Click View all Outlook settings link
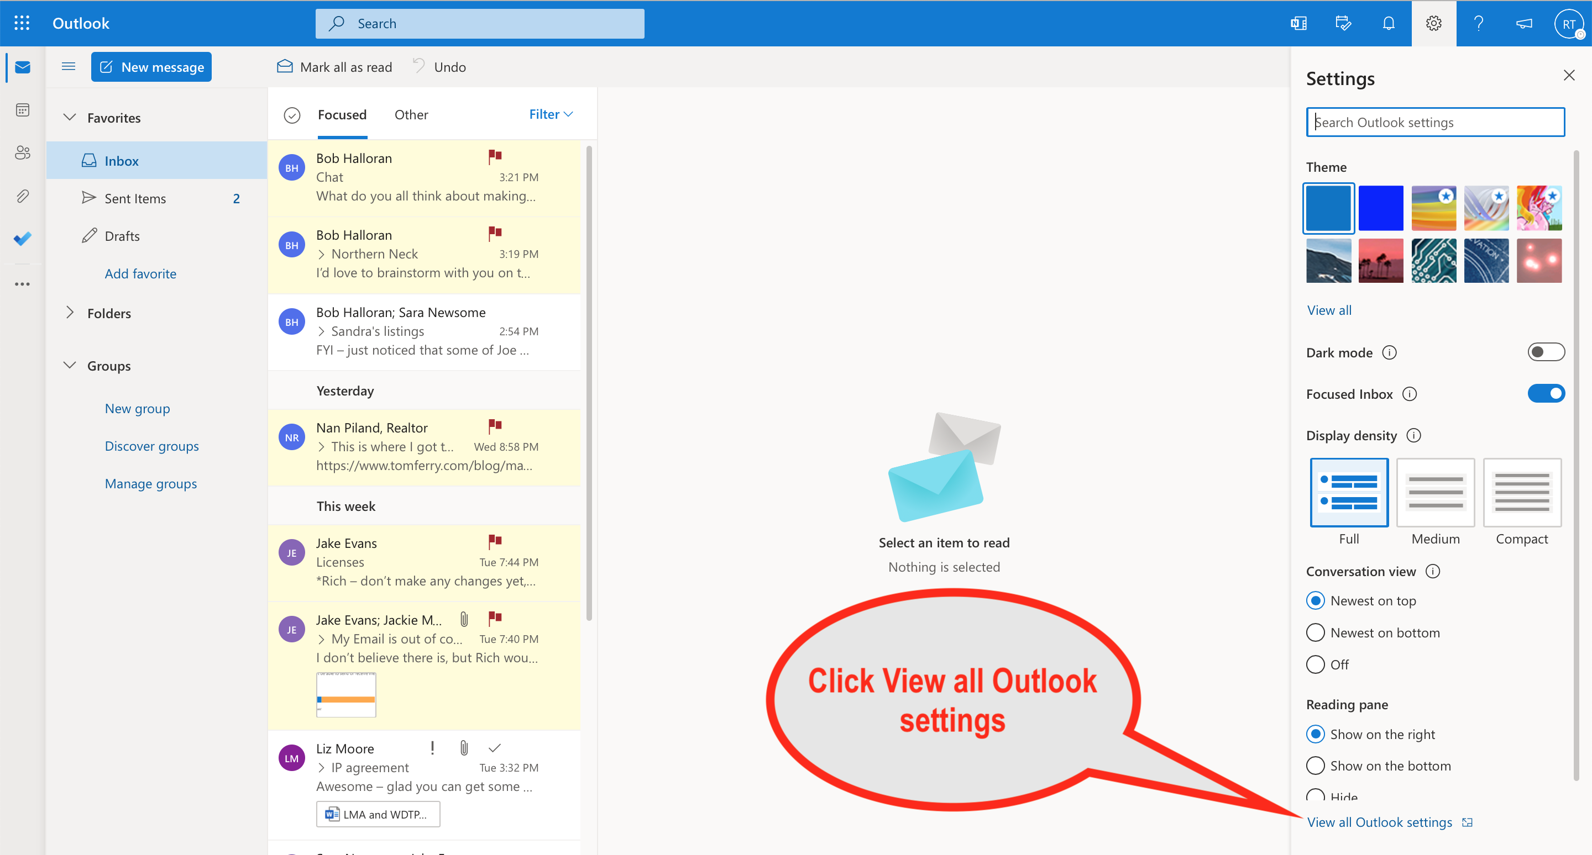1592x855 pixels. coord(1379,822)
